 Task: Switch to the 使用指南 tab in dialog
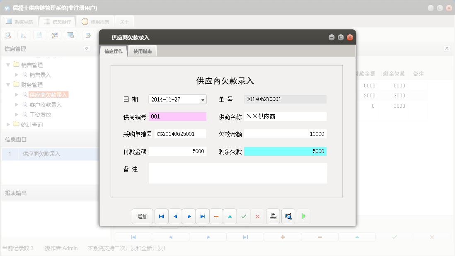143,51
